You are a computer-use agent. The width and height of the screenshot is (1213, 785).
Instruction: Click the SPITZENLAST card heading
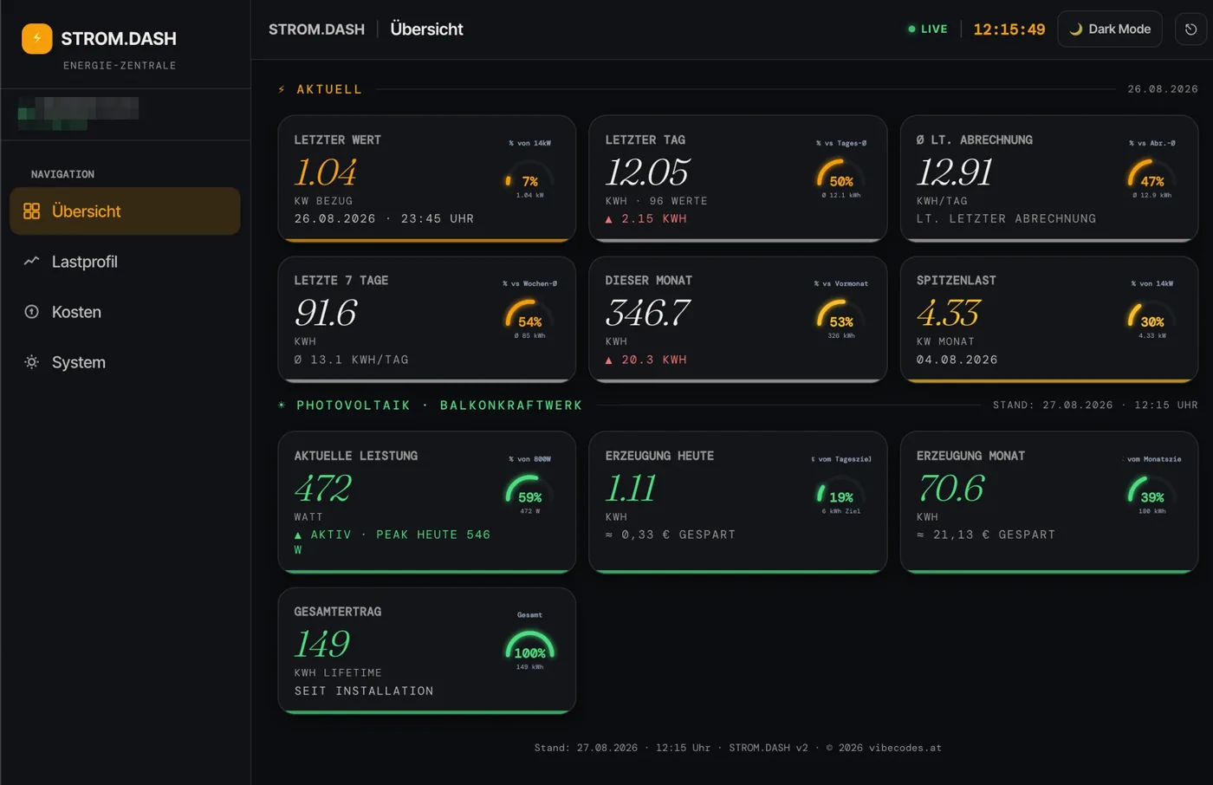(x=957, y=281)
